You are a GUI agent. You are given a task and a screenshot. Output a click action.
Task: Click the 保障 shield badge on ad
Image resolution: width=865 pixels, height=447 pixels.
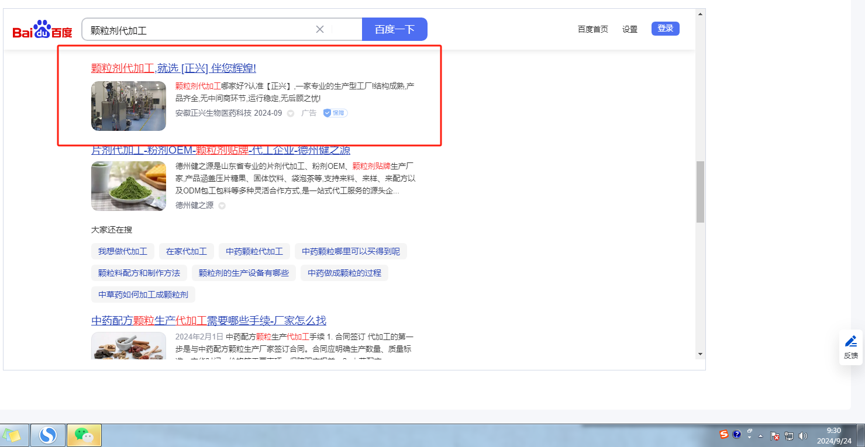(x=336, y=113)
